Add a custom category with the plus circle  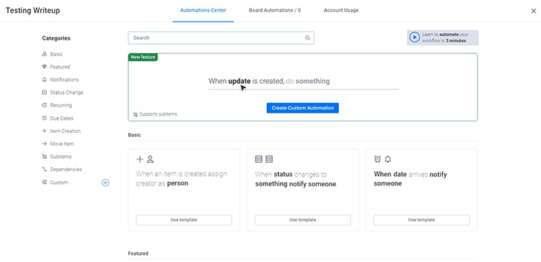pos(105,183)
